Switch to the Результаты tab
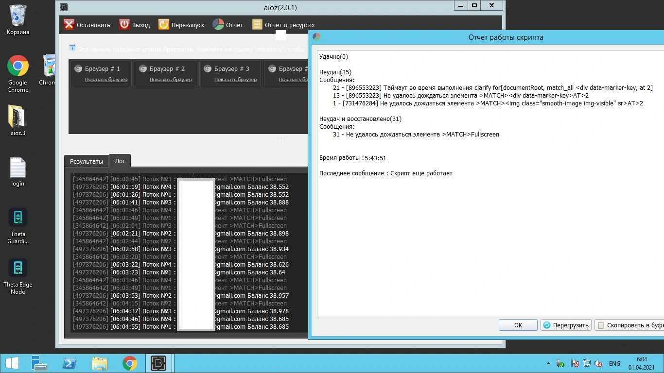This screenshot has height=373, width=664. 87,162
